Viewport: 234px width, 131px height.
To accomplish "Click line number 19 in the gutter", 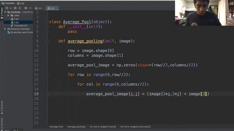I will click(x=36, y=94).
